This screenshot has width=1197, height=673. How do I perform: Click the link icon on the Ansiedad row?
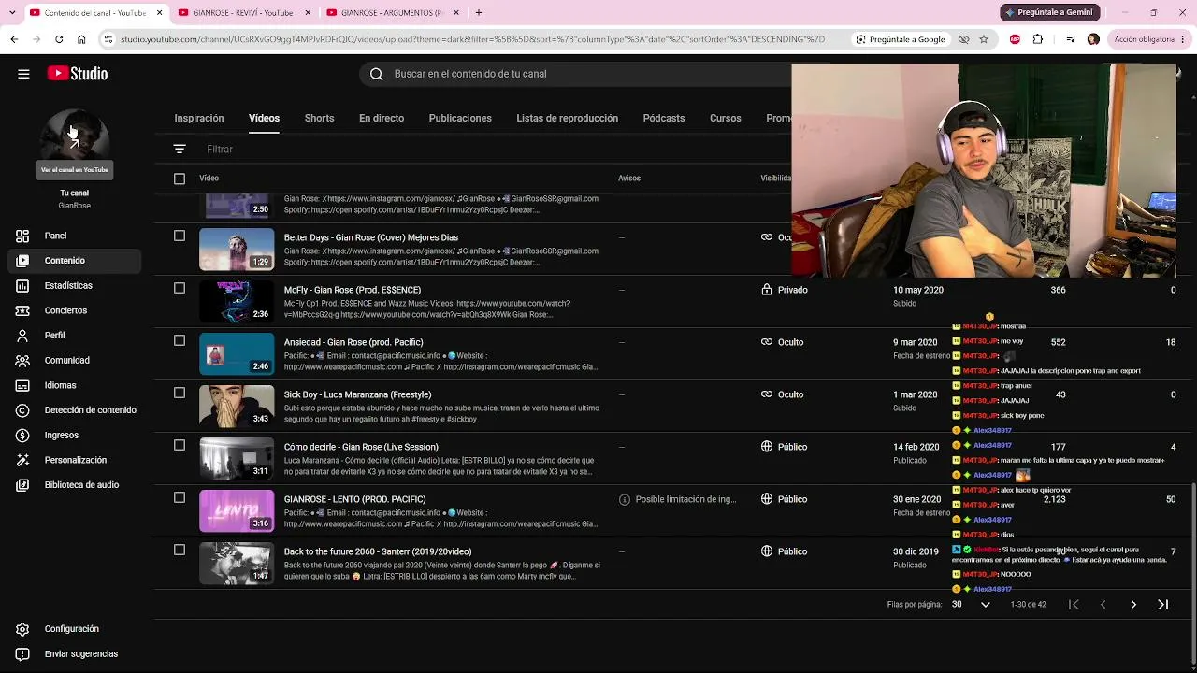click(767, 342)
